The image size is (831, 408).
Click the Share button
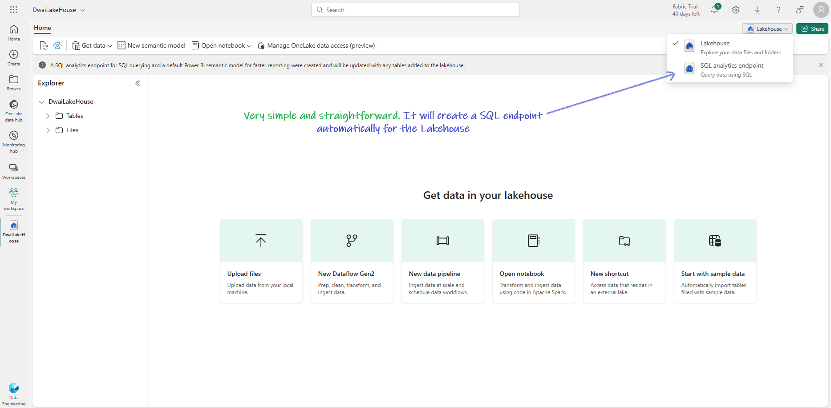click(x=812, y=28)
